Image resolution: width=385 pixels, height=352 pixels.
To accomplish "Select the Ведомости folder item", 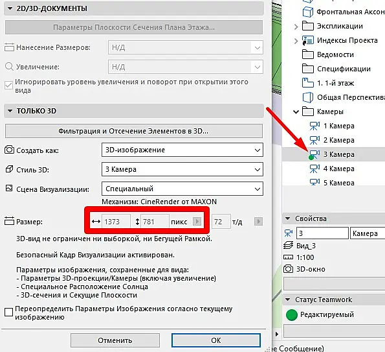I will click(328, 54).
